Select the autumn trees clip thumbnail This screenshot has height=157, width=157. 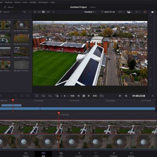(21, 38)
